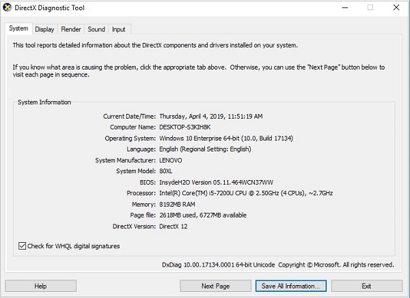
Task: Show the Input tab
Action: 119,29
